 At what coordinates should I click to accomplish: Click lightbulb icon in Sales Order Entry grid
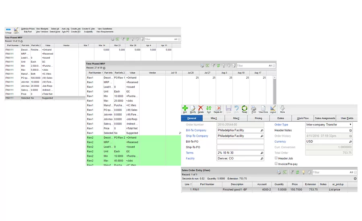(x=303, y=172)
